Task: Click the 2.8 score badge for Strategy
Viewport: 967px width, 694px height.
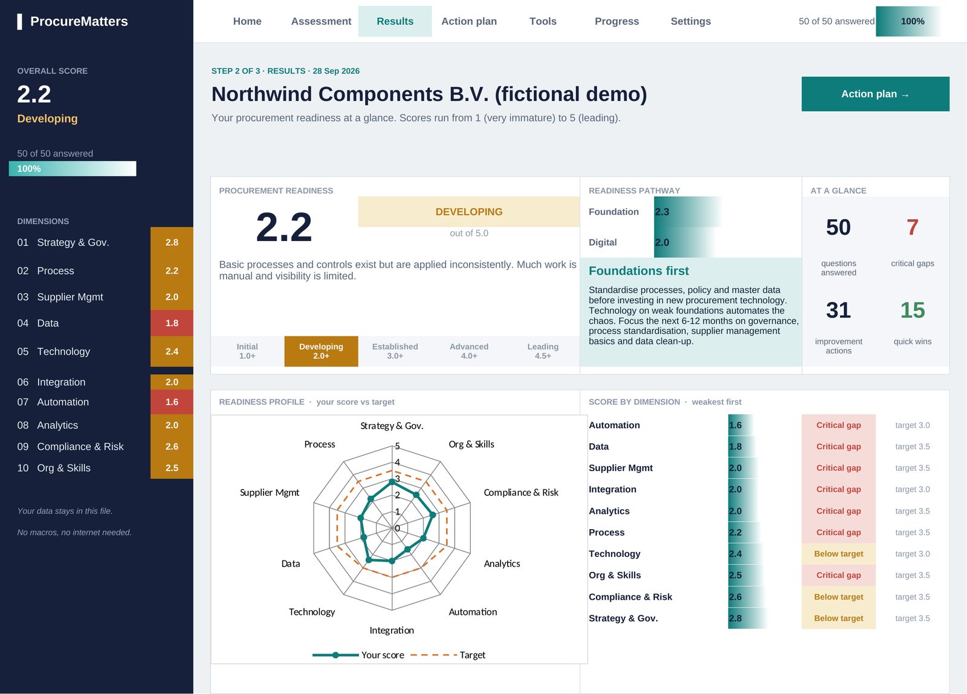Action: coord(172,242)
